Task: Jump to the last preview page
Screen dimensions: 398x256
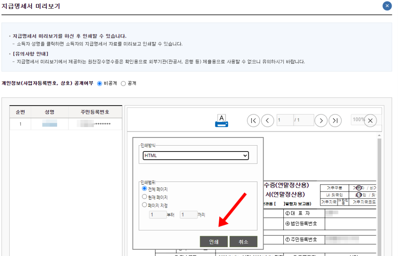Action: point(335,120)
